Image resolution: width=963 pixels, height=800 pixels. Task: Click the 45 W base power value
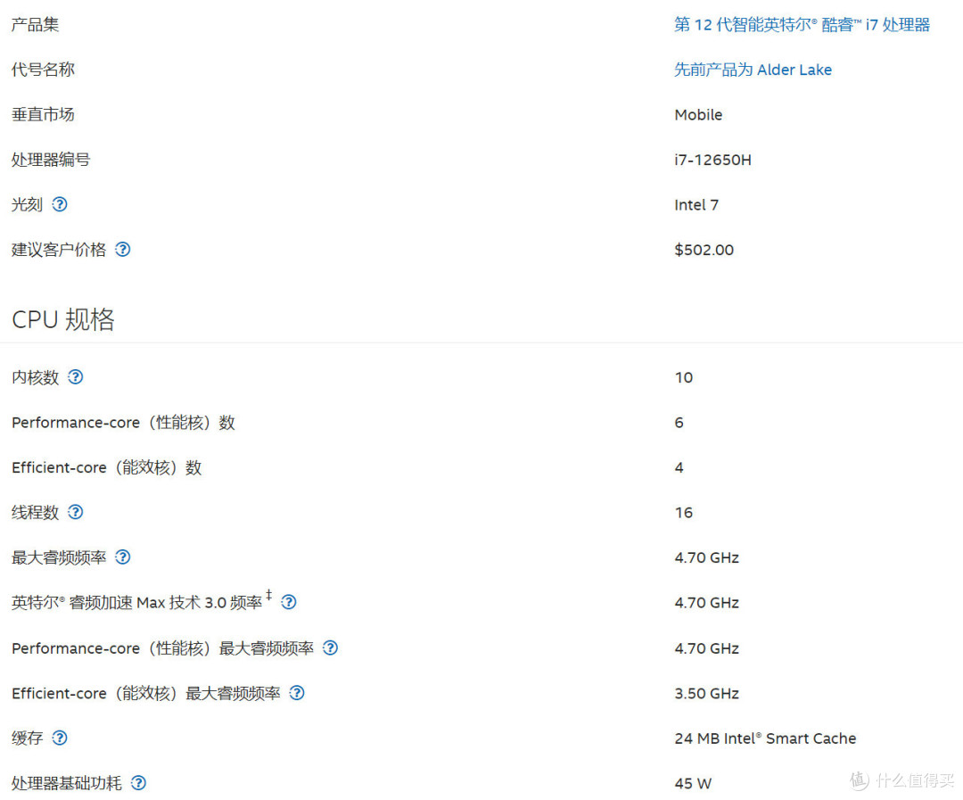point(693,783)
